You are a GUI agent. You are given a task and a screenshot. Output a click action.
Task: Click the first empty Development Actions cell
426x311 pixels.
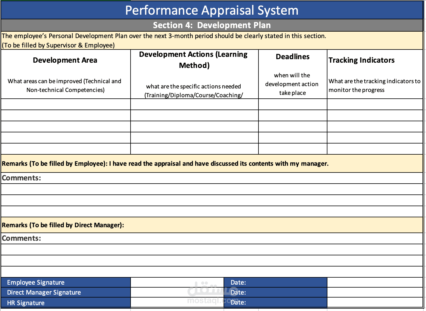tap(194, 104)
